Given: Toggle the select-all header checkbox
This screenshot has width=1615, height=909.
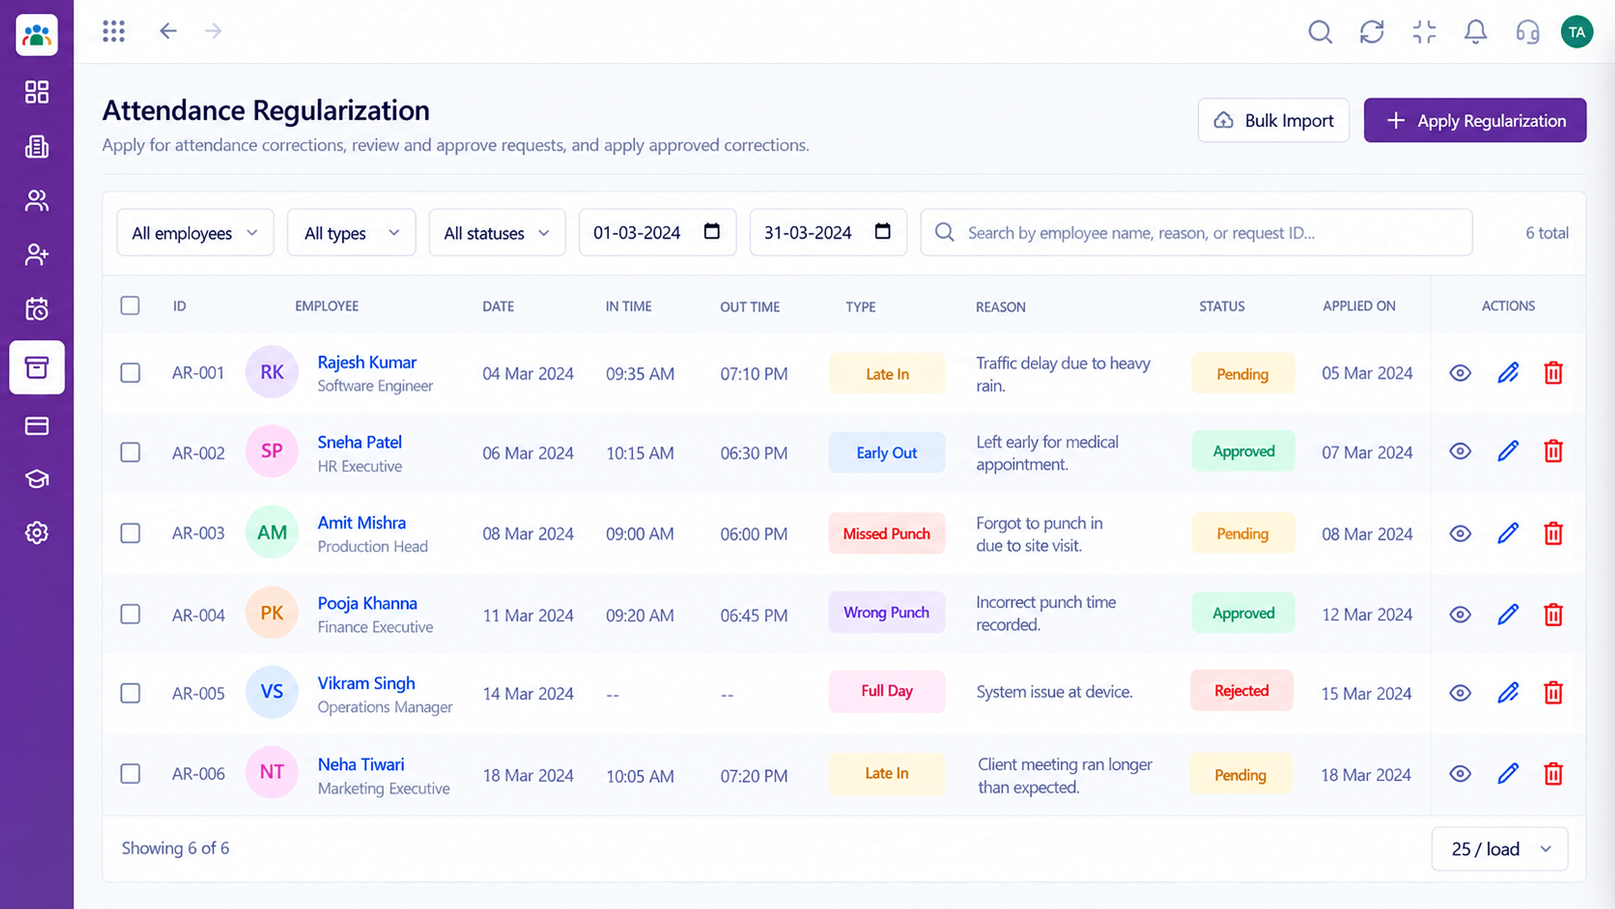Looking at the screenshot, I should tap(130, 306).
